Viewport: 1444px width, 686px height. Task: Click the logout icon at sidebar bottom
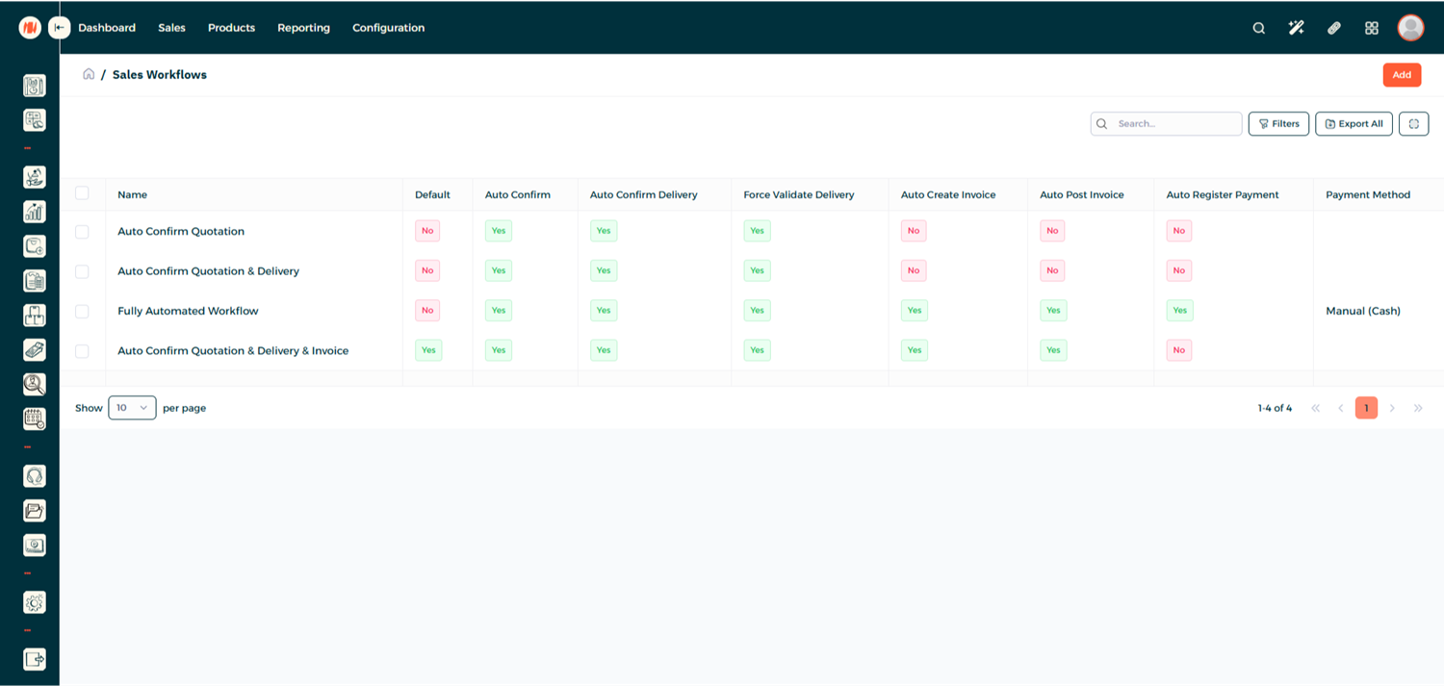coord(35,659)
